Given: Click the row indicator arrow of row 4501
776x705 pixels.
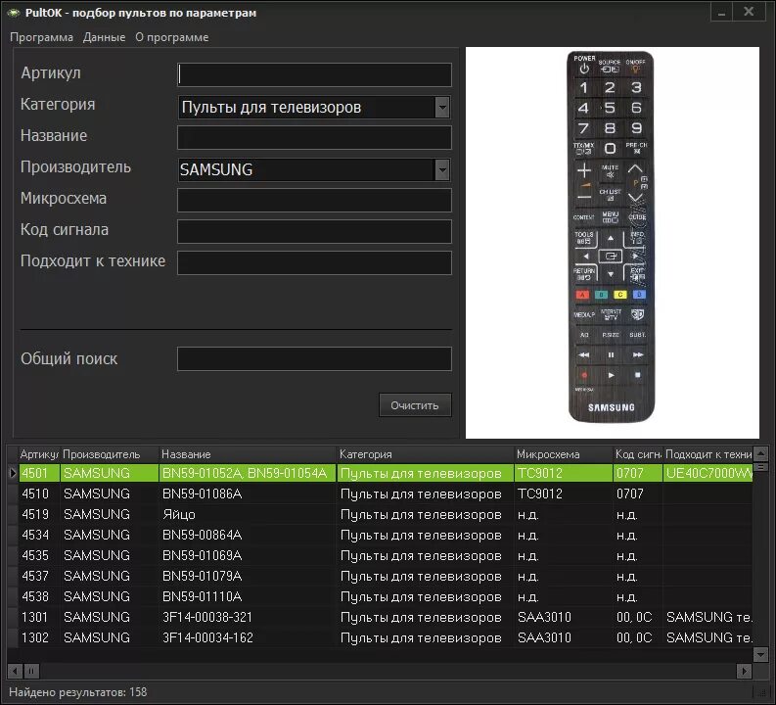Looking at the screenshot, I should click(13, 473).
